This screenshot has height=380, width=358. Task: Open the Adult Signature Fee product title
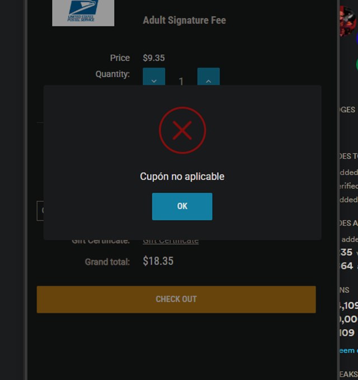click(x=185, y=20)
